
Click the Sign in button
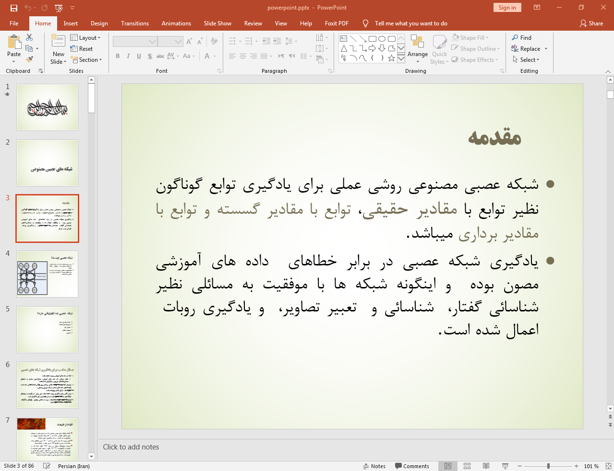click(507, 8)
